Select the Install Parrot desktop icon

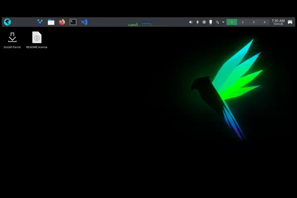(12, 40)
